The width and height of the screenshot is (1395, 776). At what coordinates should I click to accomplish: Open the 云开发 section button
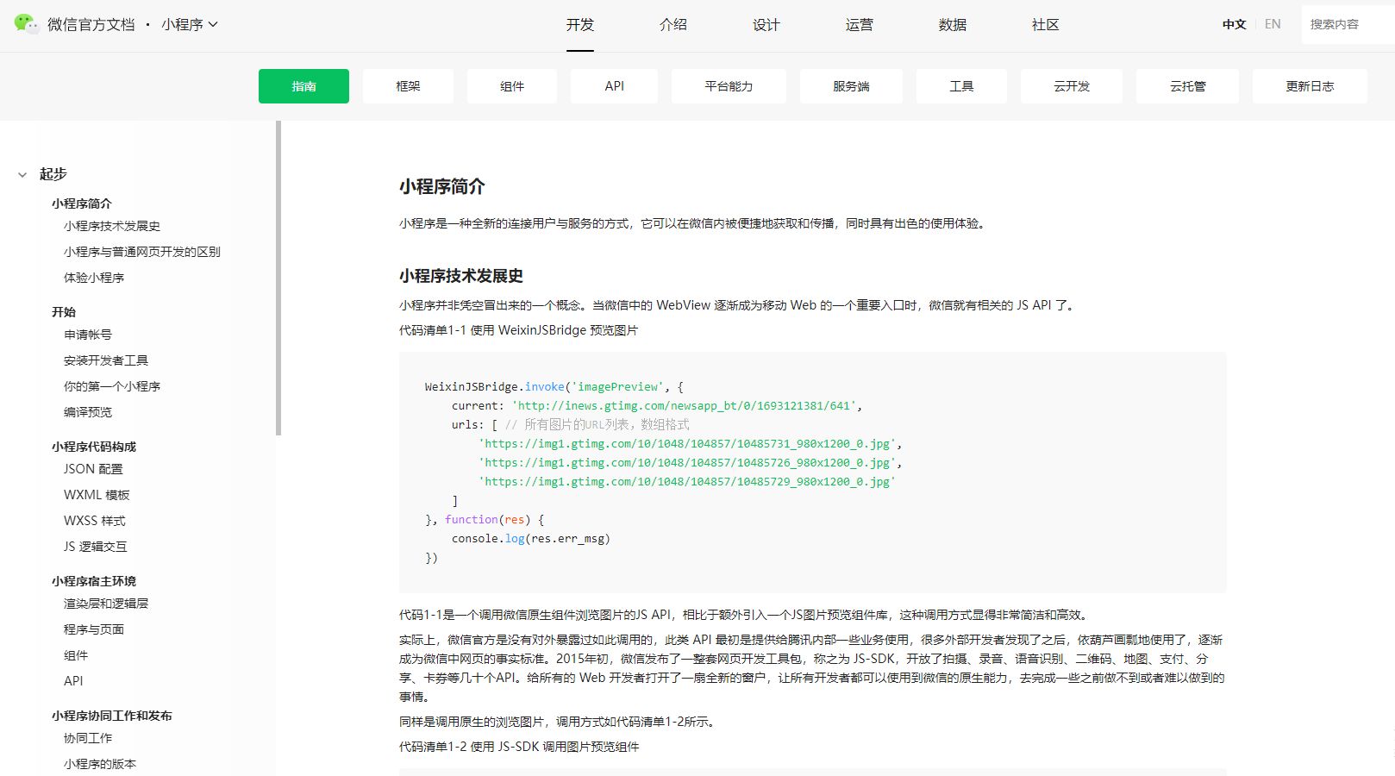[1072, 86]
